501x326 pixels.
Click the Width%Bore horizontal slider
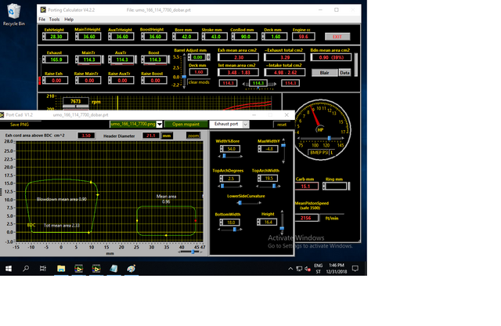230,156
